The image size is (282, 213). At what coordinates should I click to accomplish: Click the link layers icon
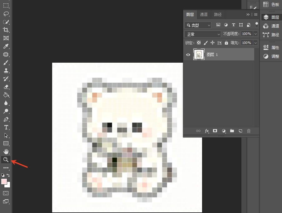click(198, 131)
